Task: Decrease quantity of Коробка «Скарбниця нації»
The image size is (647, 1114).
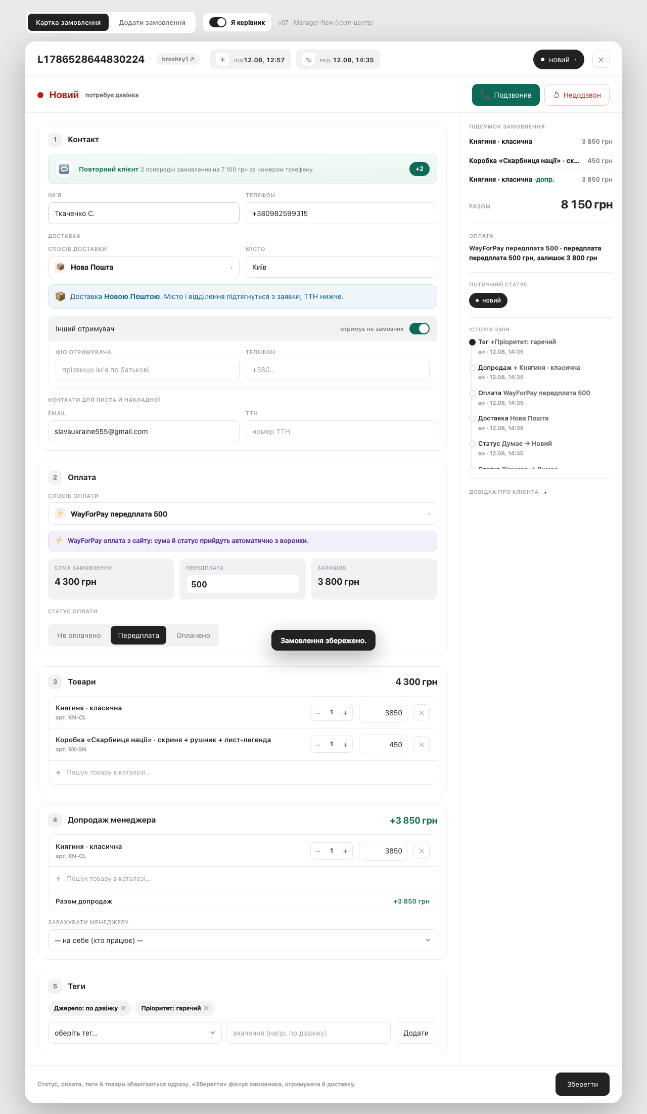Action: [x=318, y=745]
